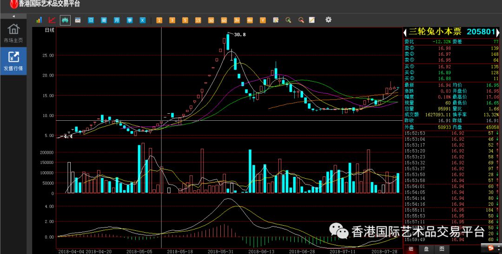This screenshot has width=502, height=254.
Task: Click the 30.8 peak price label
Action: tap(240, 34)
